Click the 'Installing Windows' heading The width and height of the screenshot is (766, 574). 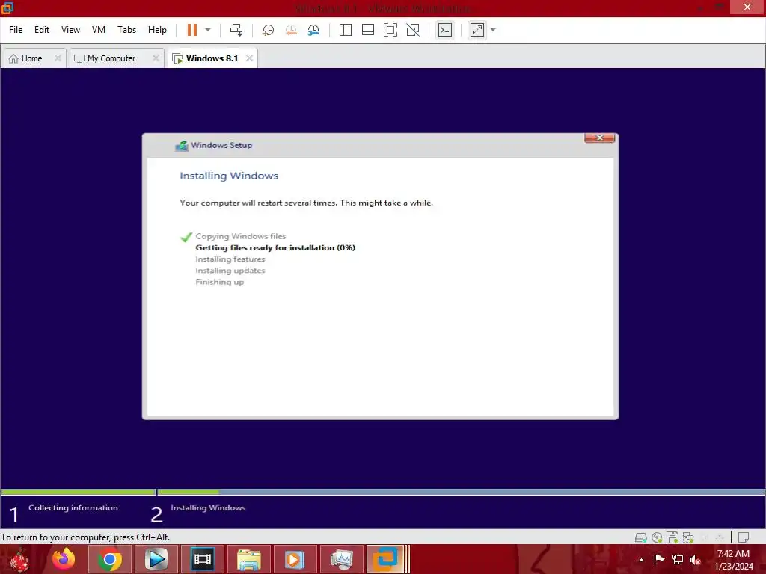[229, 176]
